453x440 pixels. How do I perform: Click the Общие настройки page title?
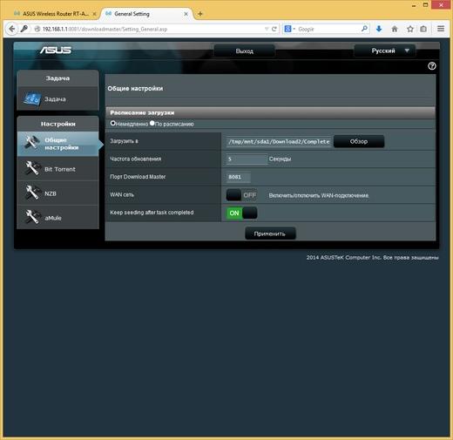pyautogui.click(x=135, y=89)
